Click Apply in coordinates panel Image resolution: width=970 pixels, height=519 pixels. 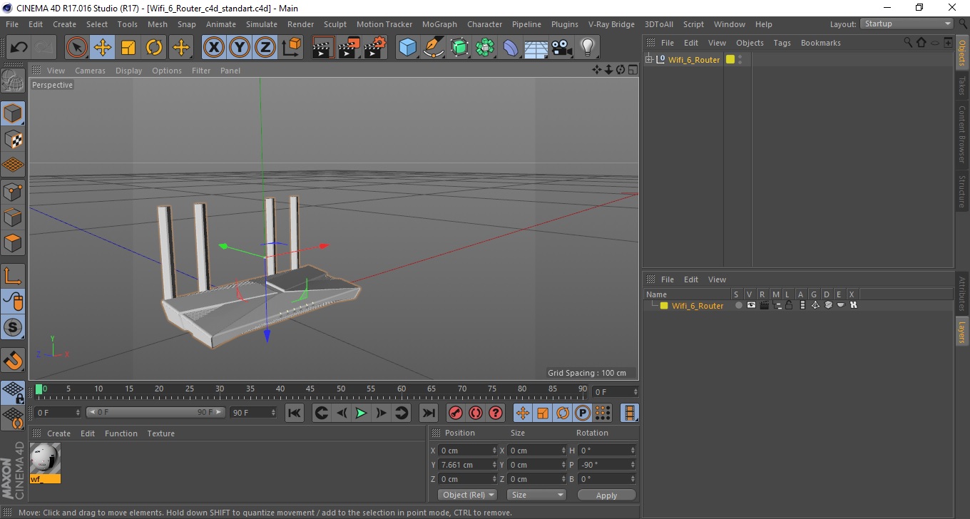(x=606, y=495)
